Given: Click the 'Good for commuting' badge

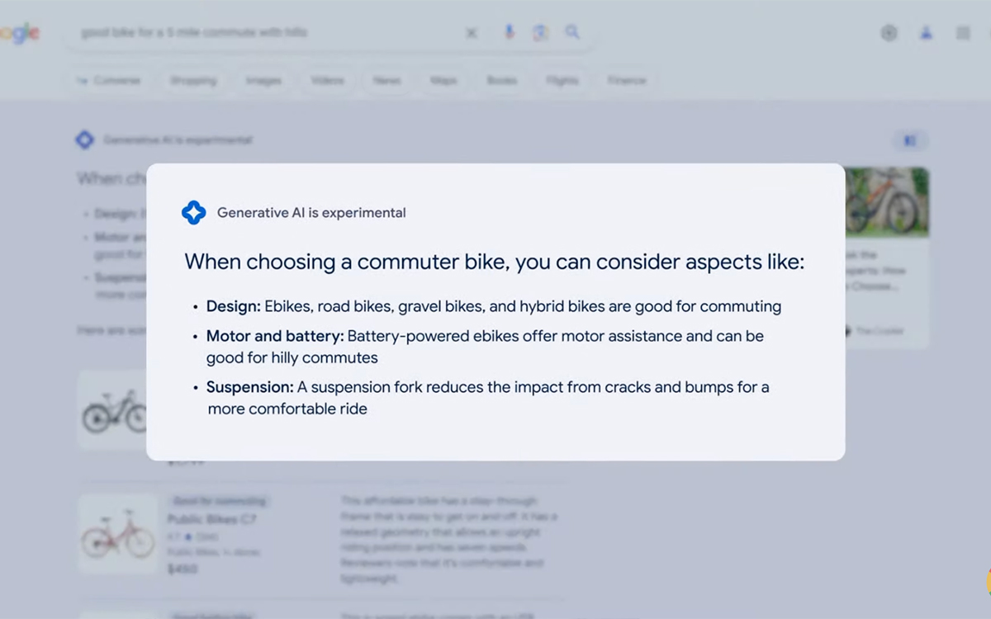Looking at the screenshot, I should pyautogui.click(x=219, y=501).
